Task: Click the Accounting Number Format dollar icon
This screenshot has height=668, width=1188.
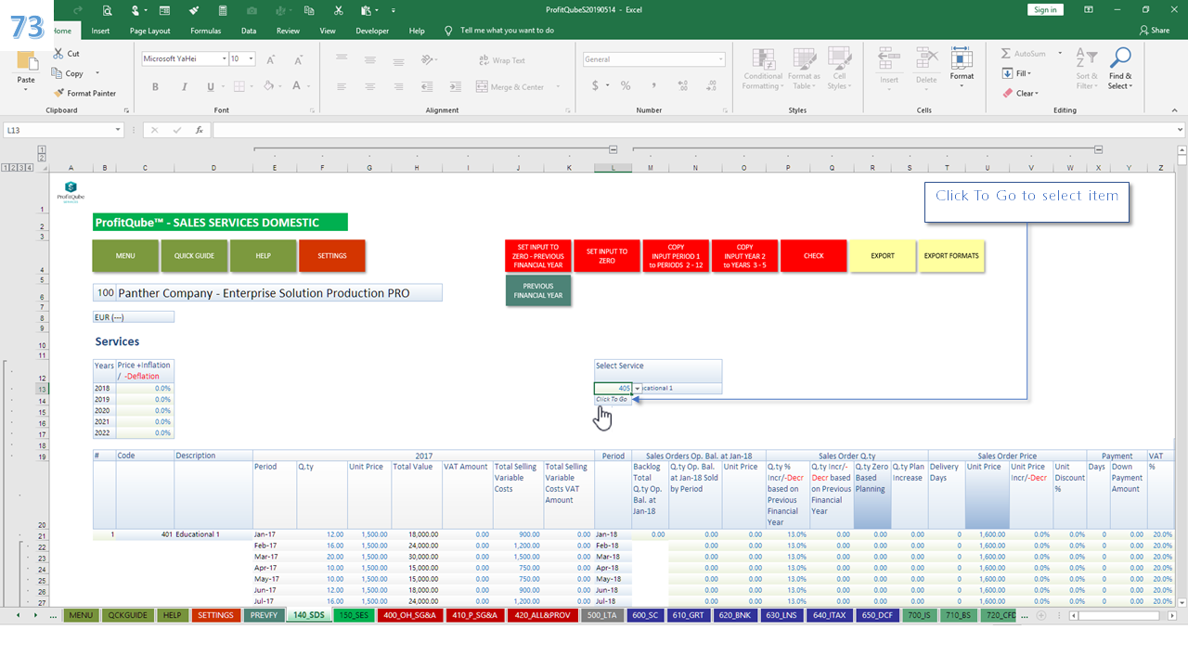Action: point(594,85)
